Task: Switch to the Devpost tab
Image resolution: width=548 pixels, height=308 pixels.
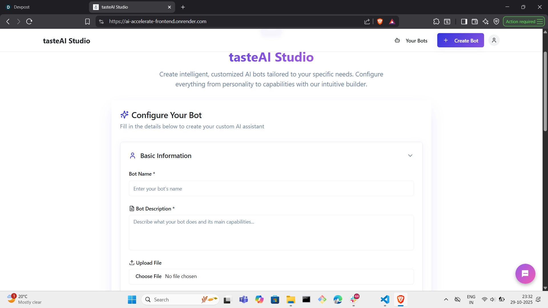Action: coord(22,7)
